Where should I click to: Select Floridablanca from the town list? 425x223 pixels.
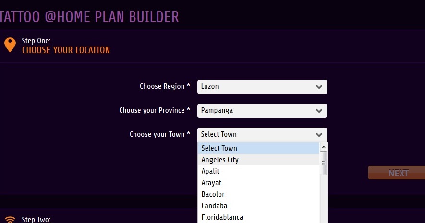tap(258, 217)
